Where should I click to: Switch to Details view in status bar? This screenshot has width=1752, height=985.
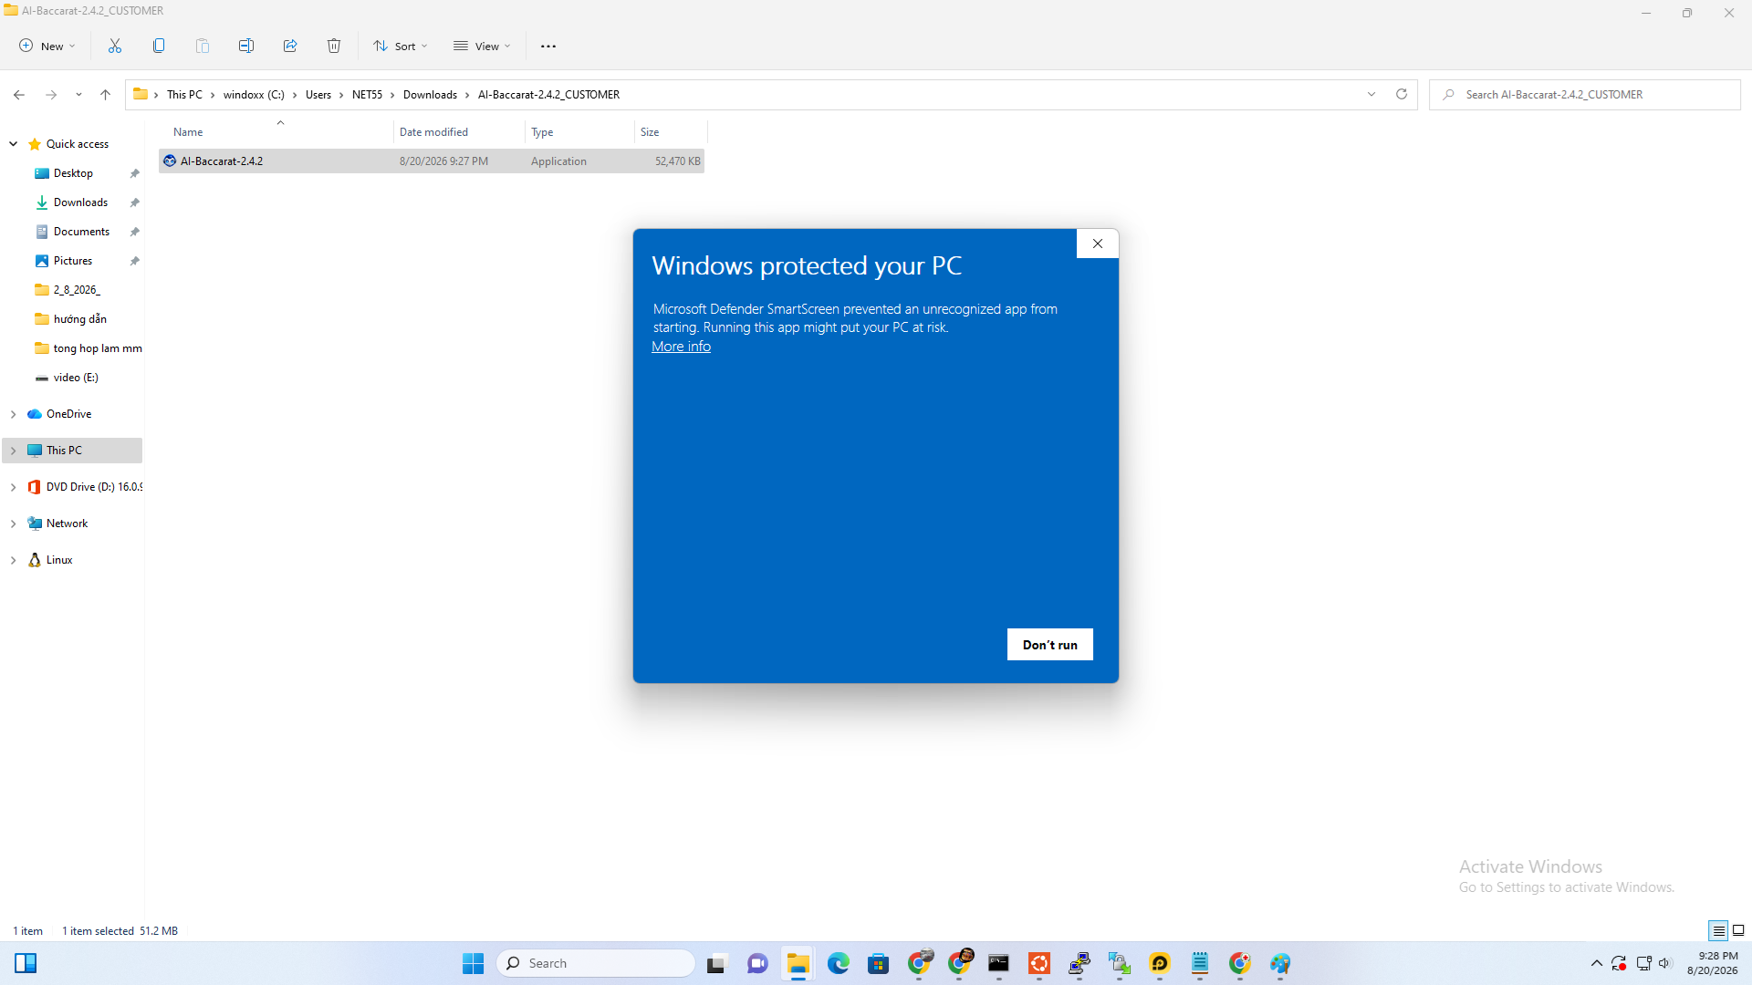coord(1718,930)
